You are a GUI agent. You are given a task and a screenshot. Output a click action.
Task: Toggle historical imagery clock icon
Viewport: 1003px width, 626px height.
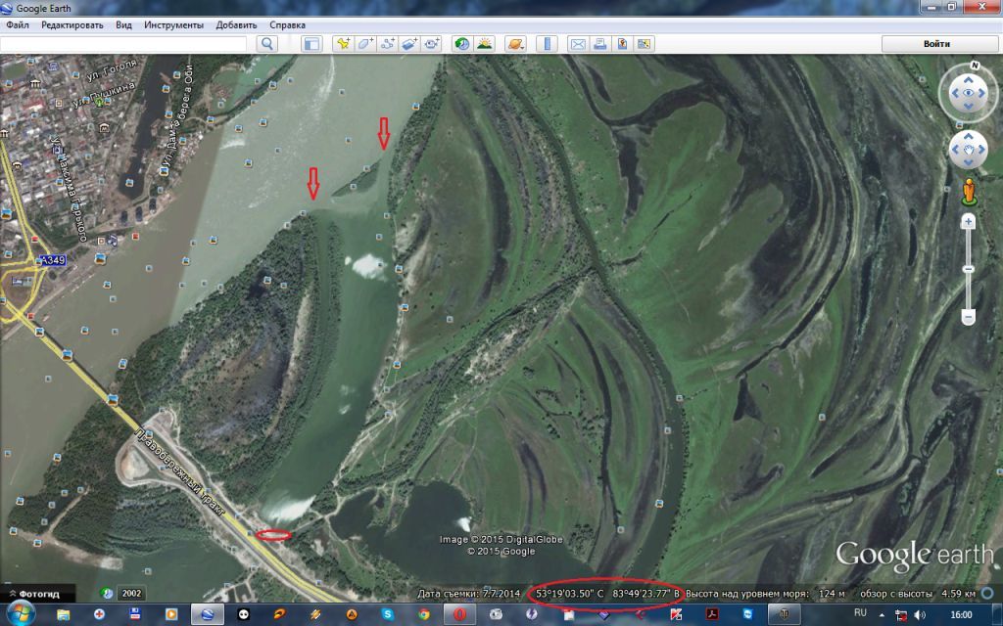click(x=461, y=44)
